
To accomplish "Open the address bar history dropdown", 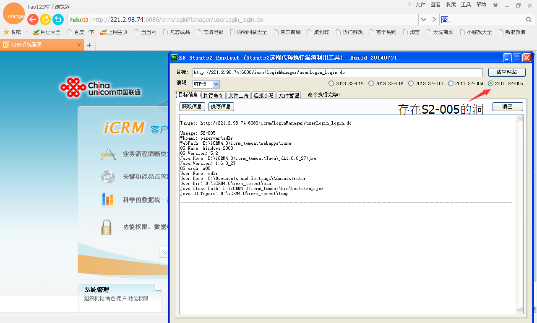I will [x=423, y=20].
